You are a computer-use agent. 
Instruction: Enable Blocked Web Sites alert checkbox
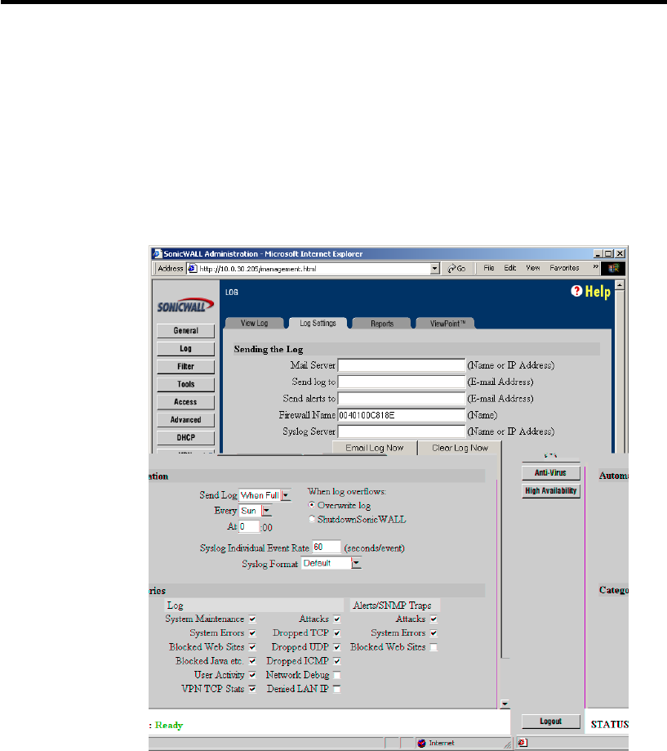[x=434, y=647]
